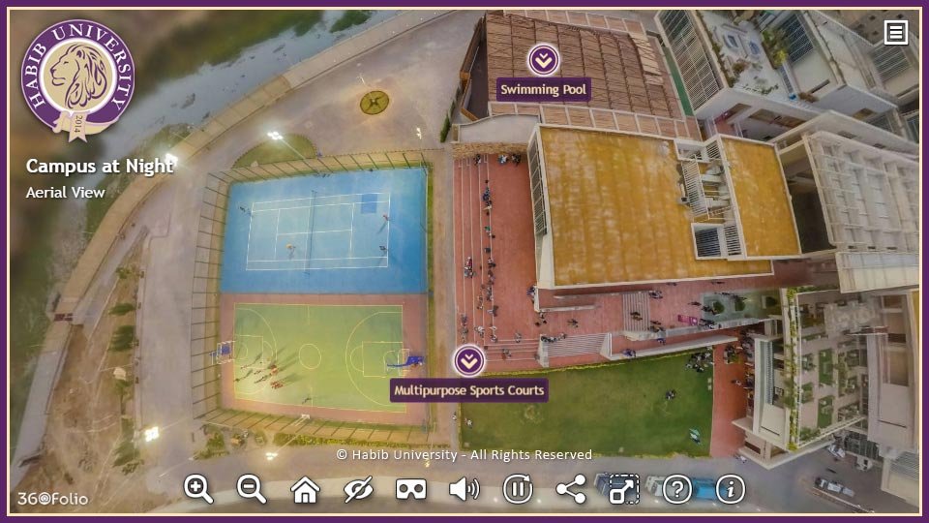Enable VR headset mode

coord(411,489)
